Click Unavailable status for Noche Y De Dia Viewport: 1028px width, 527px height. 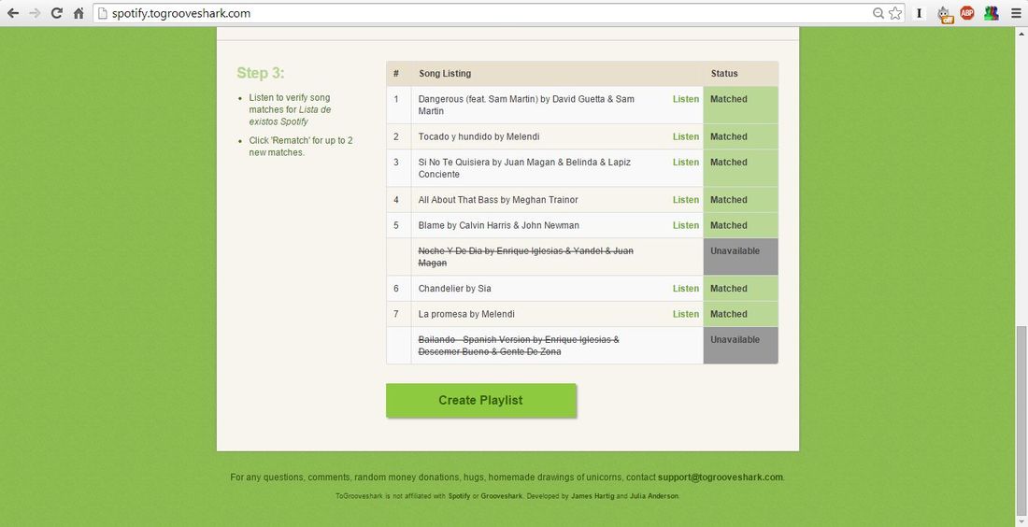[x=740, y=257]
